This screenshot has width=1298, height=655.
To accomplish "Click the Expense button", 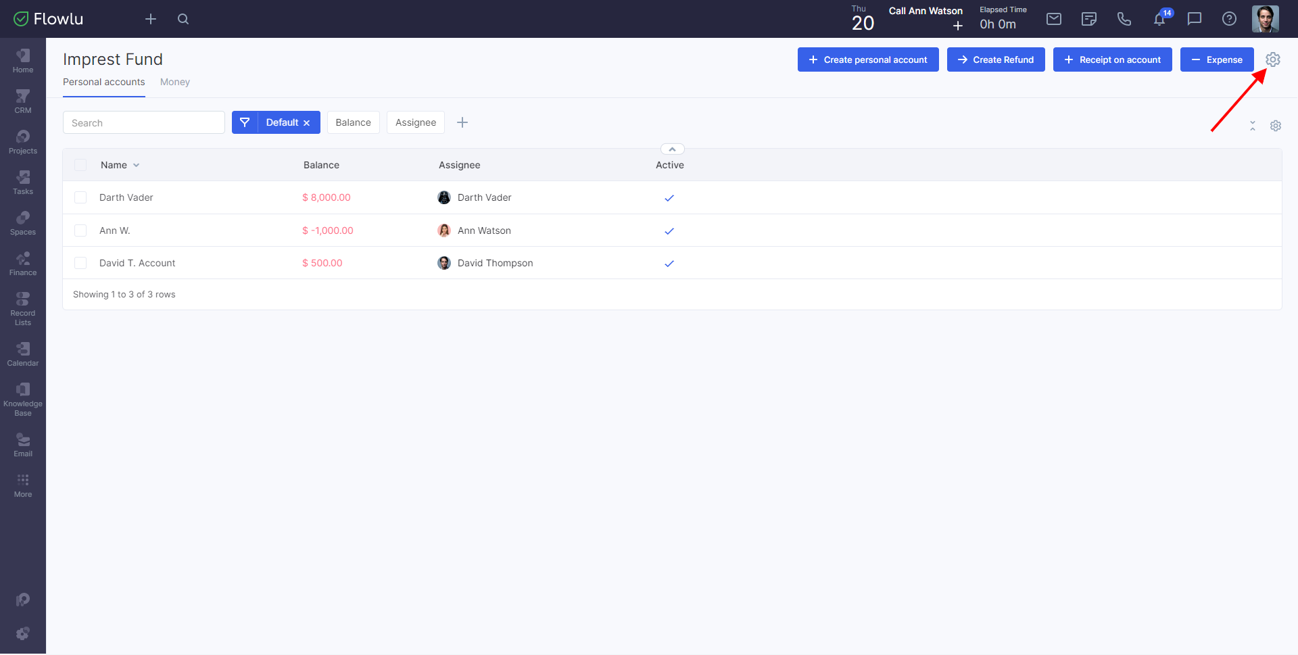I will (1217, 59).
